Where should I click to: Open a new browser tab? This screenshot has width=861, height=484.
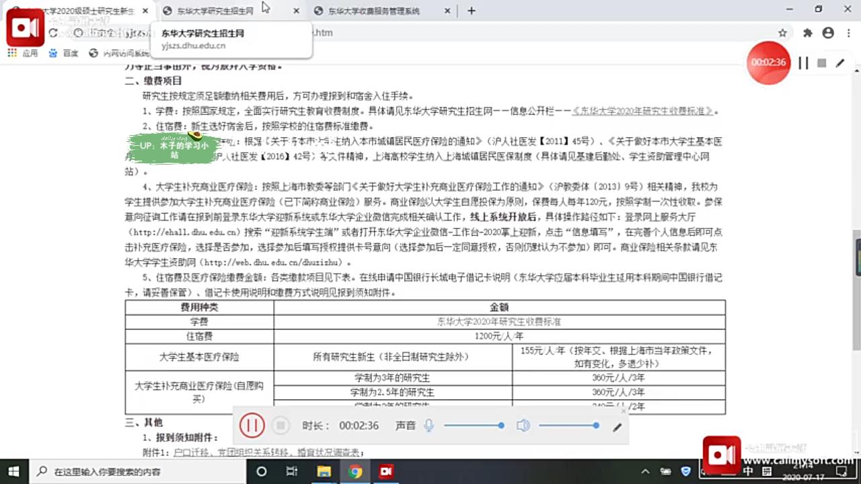pos(472,11)
